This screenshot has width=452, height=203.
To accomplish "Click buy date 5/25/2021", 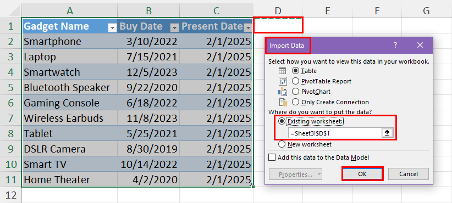I will [x=148, y=133].
